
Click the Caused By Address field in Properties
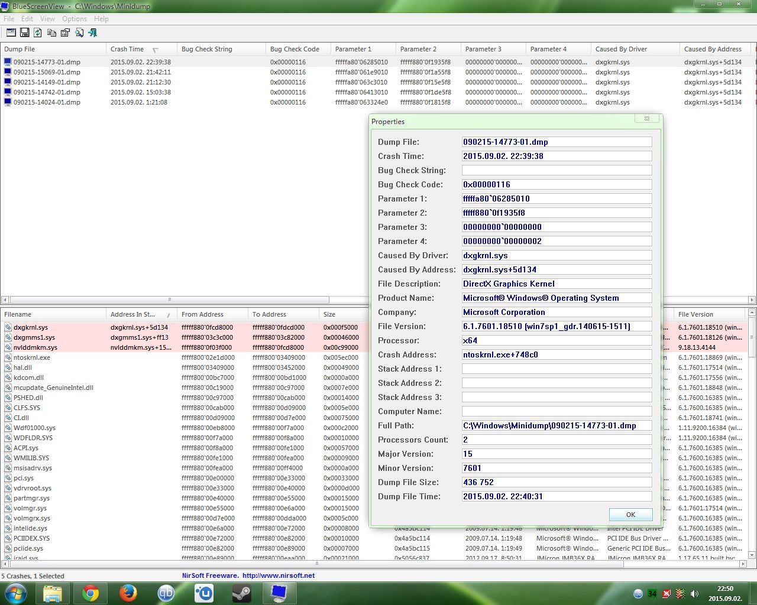click(557, 269)
